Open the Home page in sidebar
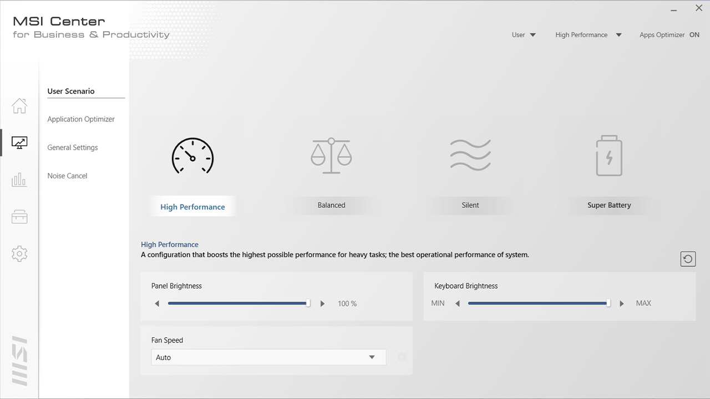The image size is (710, 399). pyautogui.click(x=19, y=105)
